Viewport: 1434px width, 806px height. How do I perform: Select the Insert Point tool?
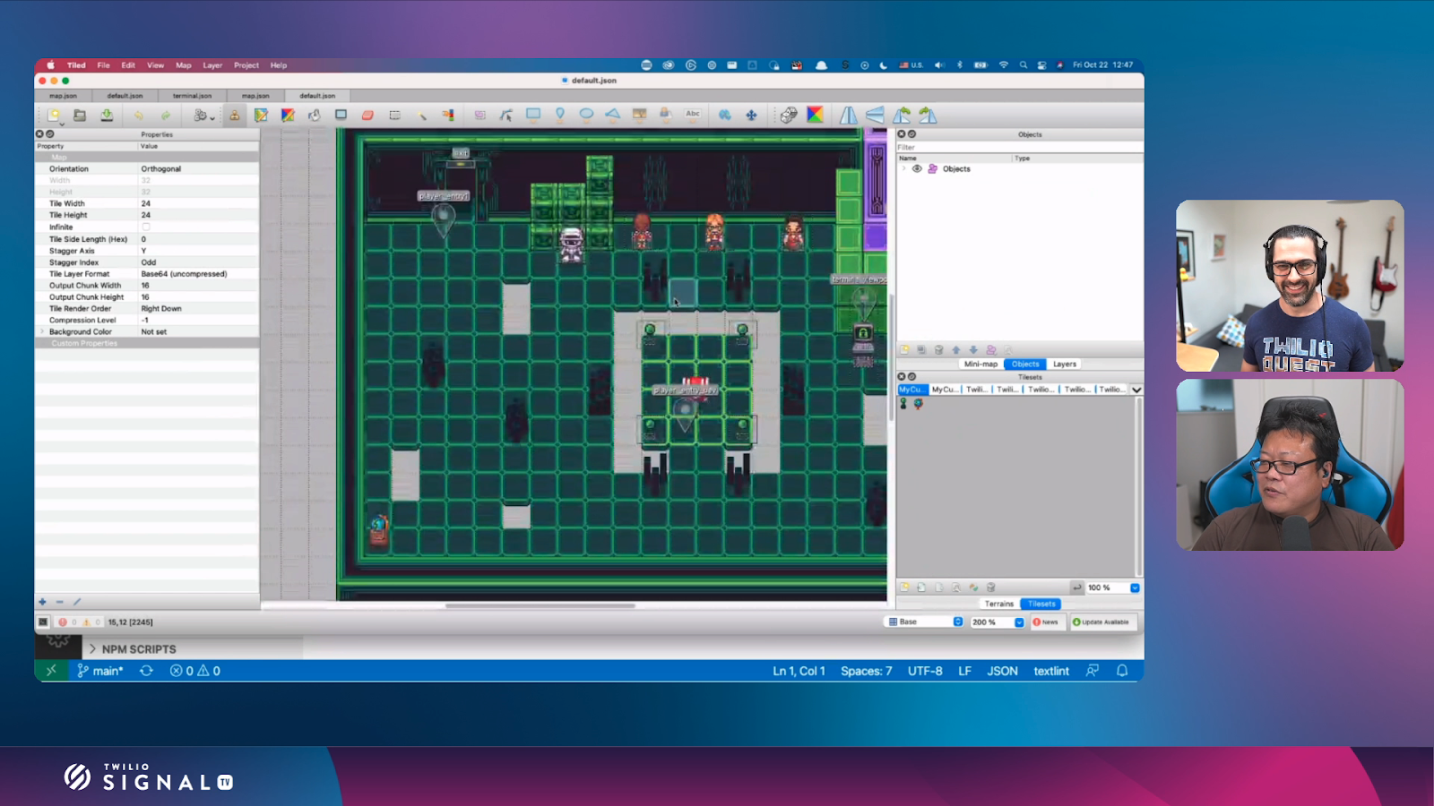coord(560,115)
